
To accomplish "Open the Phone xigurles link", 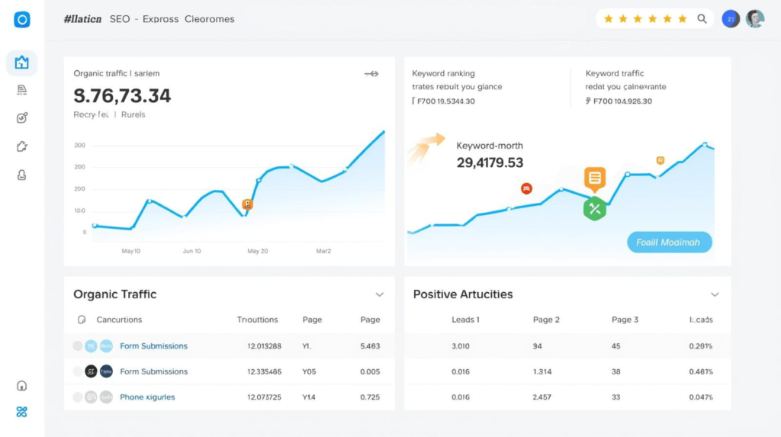I will click(x=147, y=397).
